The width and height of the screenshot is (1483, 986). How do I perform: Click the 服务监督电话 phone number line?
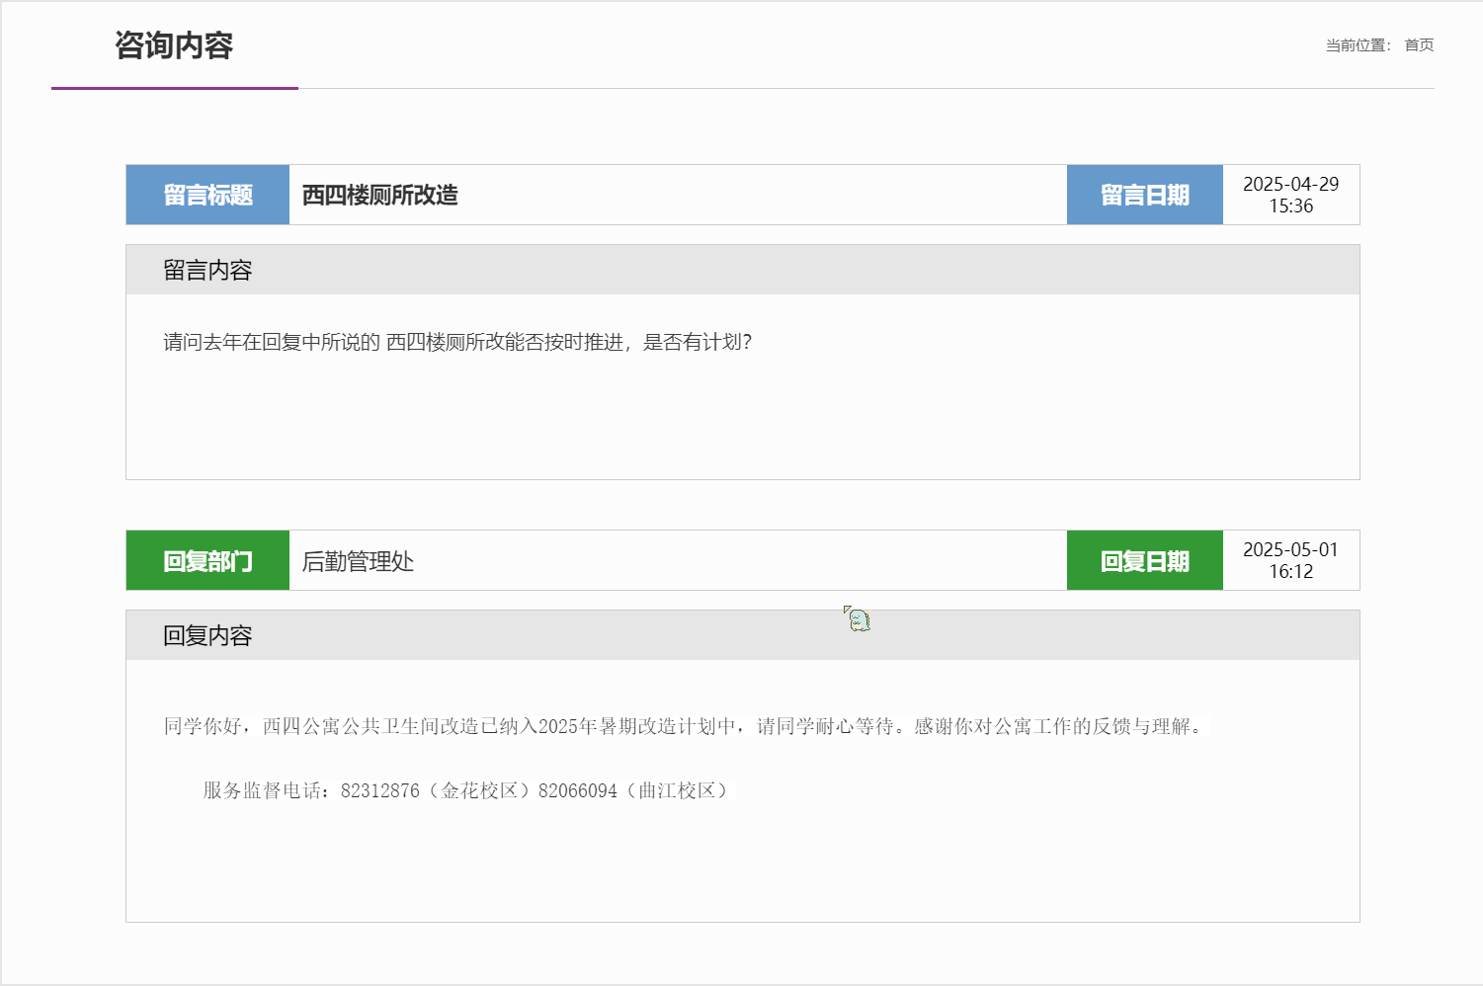pos(468,790)
